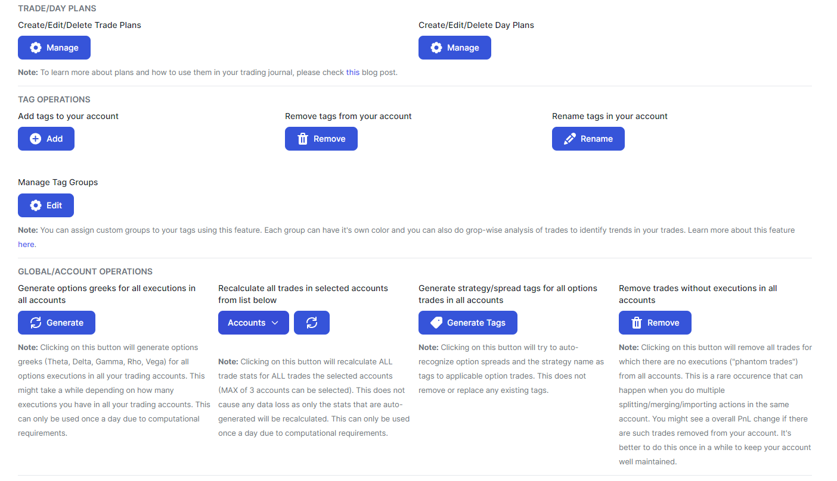Click Rename tags button label
The width and height of the screenshot is (837, 481).
click(597, 139)
